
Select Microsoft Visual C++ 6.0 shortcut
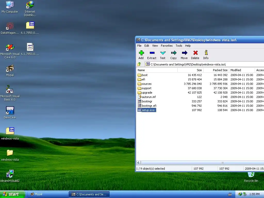coord(10,51)
